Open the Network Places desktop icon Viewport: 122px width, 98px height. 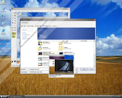[4, 18]
